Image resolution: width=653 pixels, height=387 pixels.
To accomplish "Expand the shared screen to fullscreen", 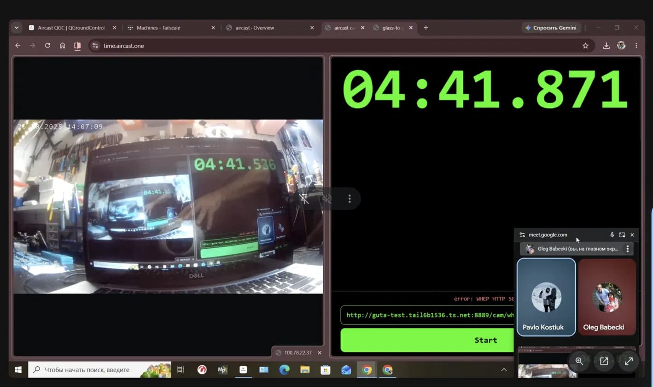I will [629, 361].
